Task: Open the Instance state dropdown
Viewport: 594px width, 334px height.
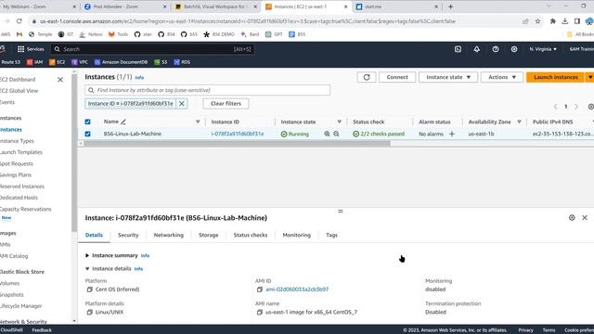Action: [x=448, y=77]
